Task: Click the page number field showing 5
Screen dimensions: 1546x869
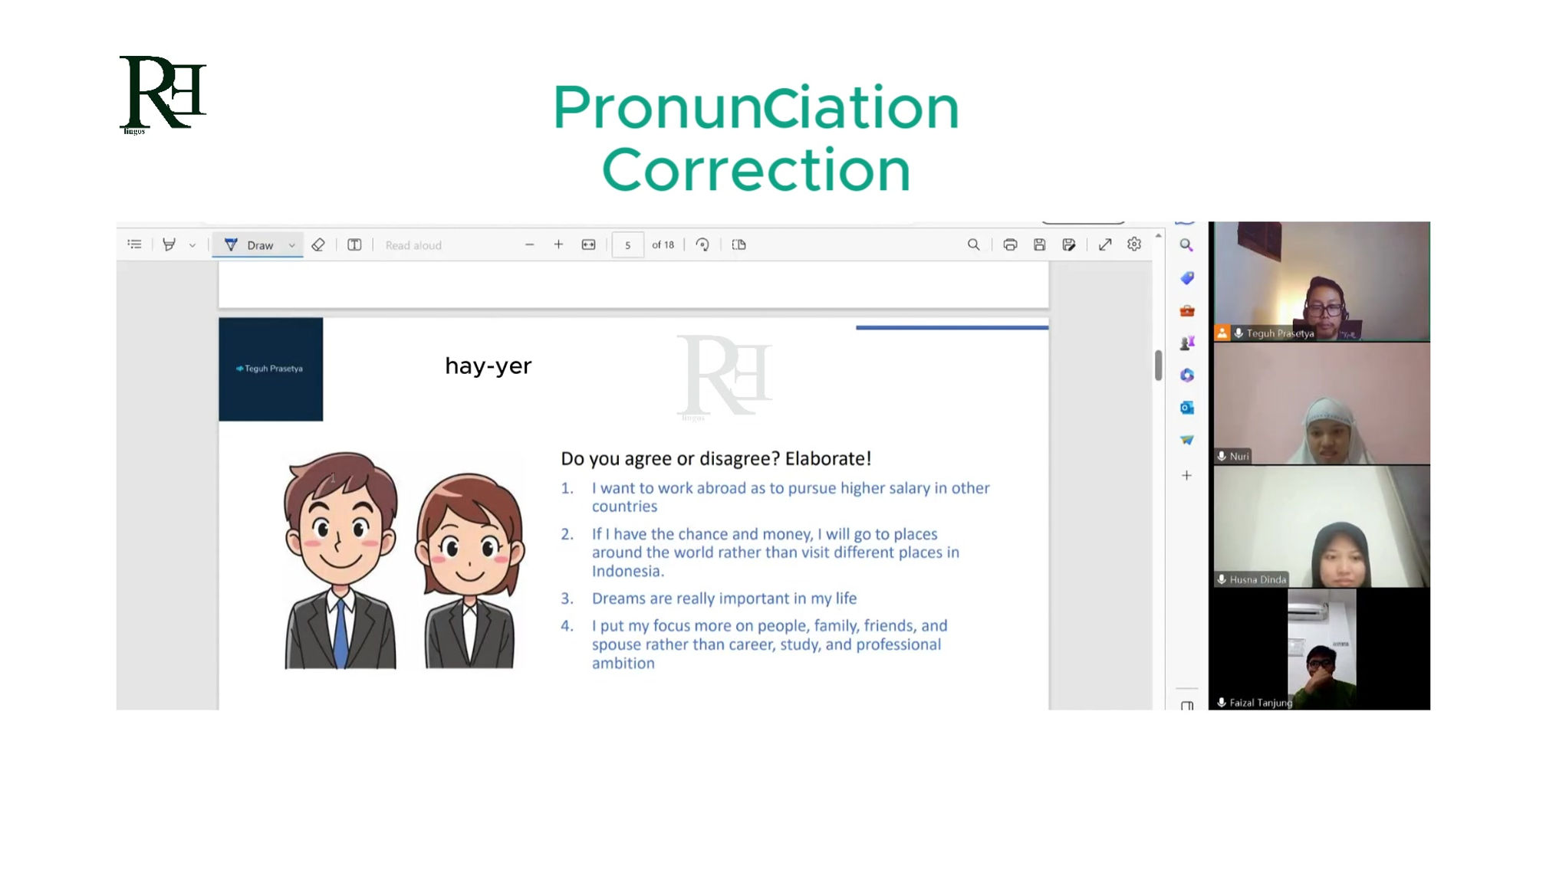Action: coord(627,246)
